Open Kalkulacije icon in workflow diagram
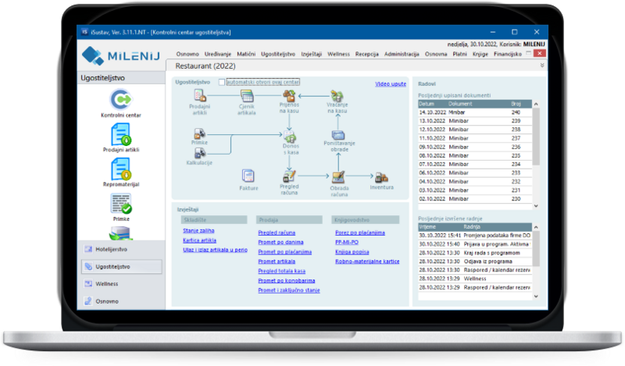Viewport: 625px width, 366px height. click(x=200, y=151)
